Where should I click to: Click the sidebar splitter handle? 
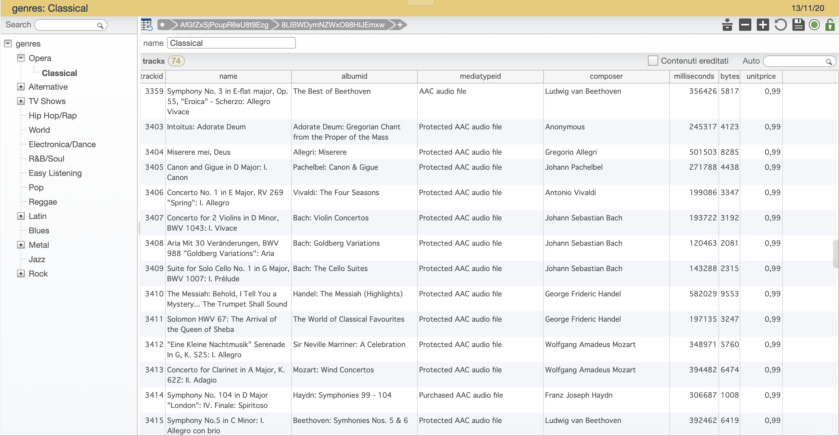139,228
